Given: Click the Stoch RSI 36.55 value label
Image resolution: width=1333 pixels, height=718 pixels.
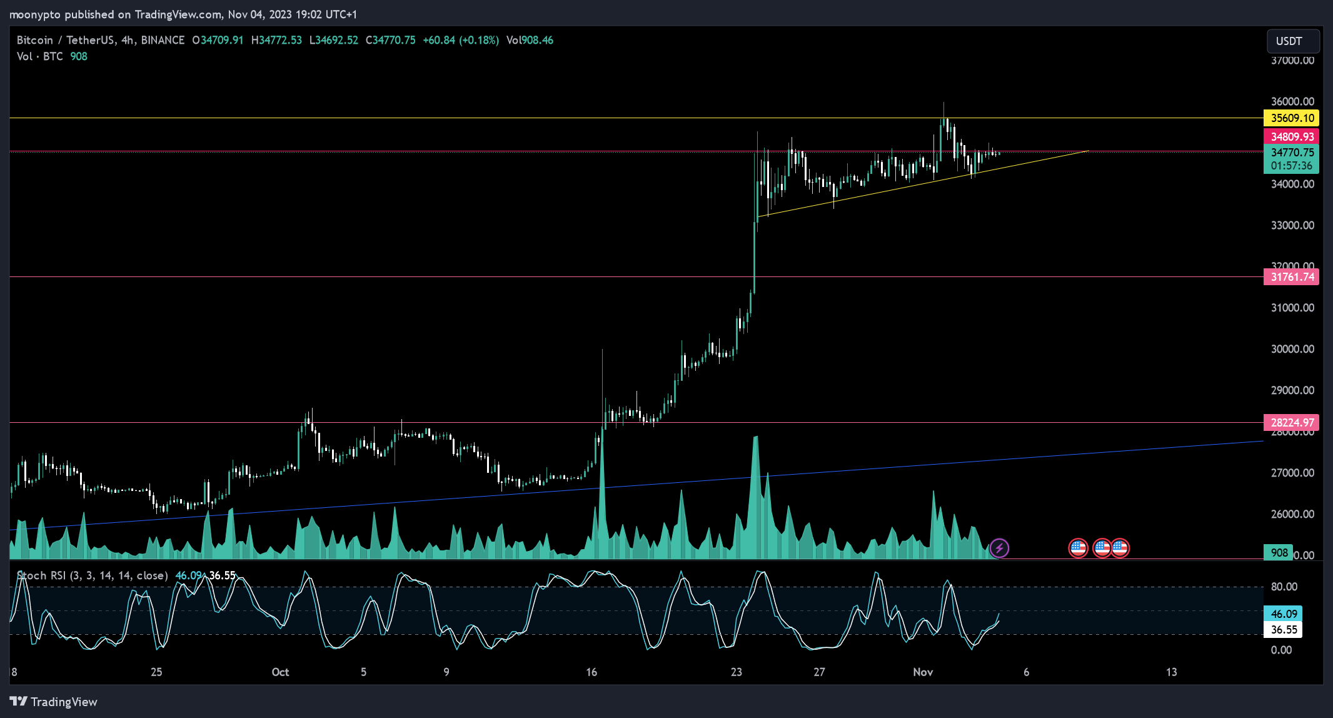Looking at the screenshot, I should pyautogui.click(x=1283, y=630).
